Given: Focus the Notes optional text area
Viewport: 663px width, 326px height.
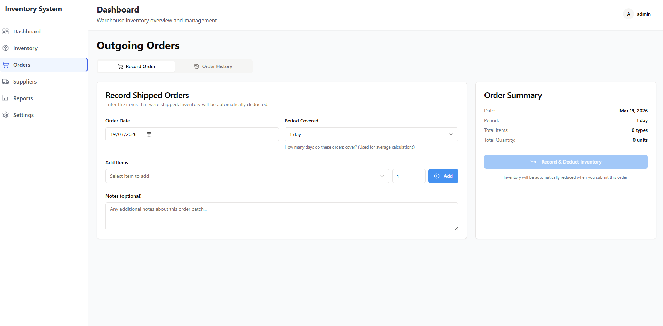Looking at the screenshot, I should tap(282, 216).
